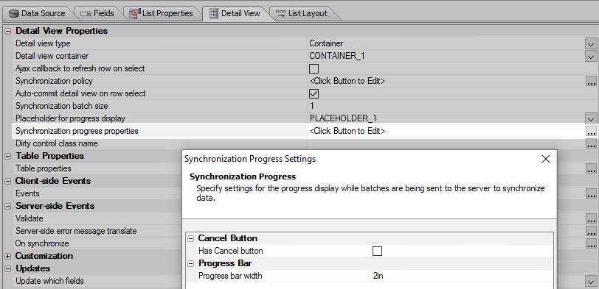Expand the Customization section
The image size is (599, 289).
pos(7,256)
